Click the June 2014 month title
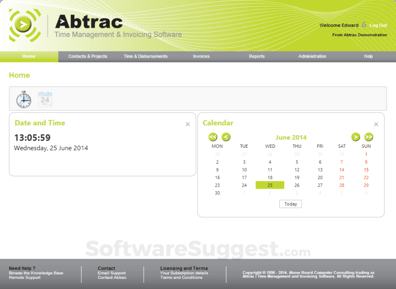The height and width of the screenshot is (289, 396). [x=291, y=138]
